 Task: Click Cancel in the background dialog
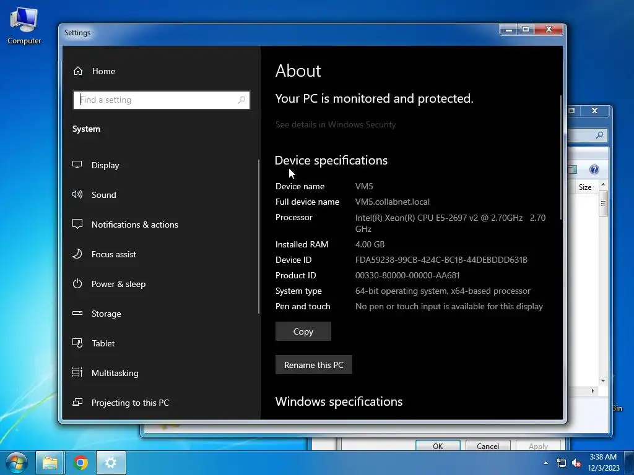[x=488, y=446]
